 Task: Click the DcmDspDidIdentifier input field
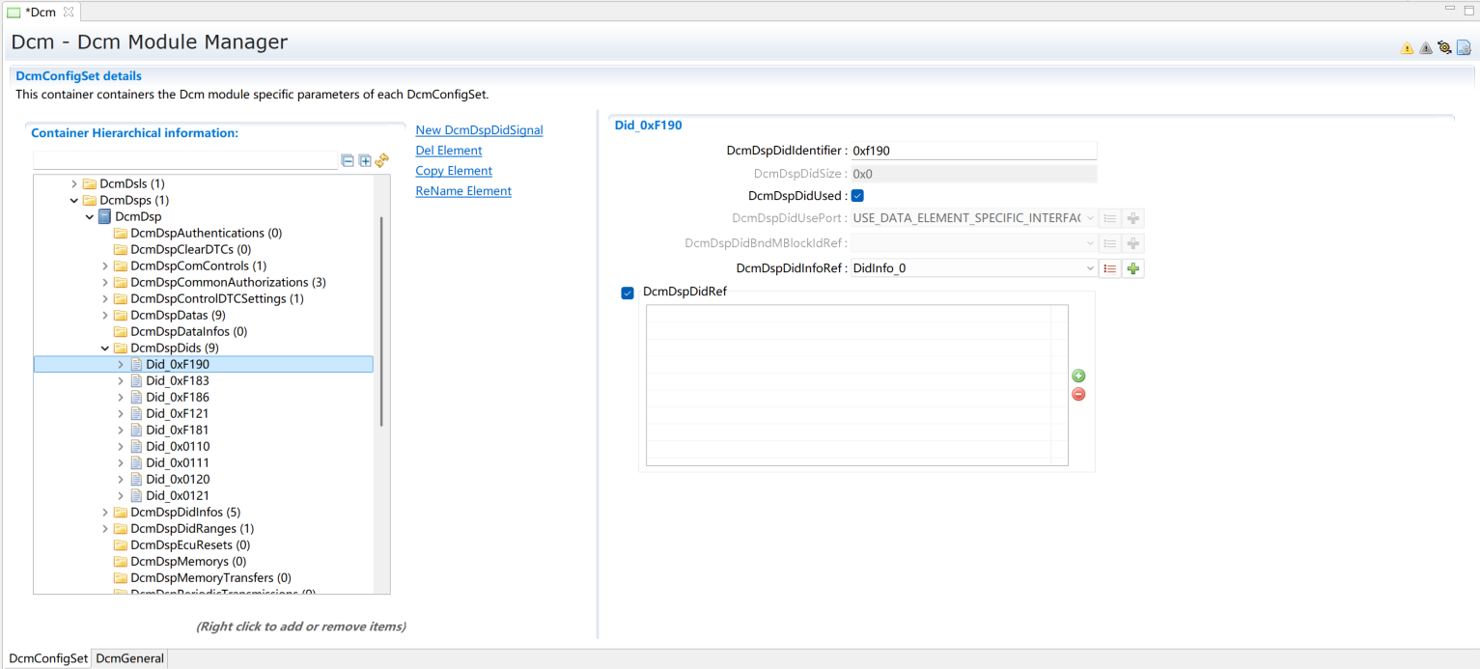click(972, 151)
